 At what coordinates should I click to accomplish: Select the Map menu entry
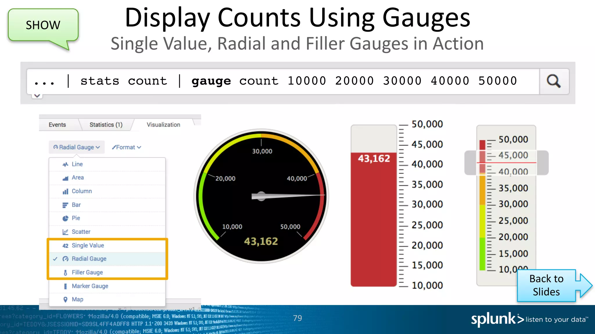pyautogui.click(x=107, y=299)
